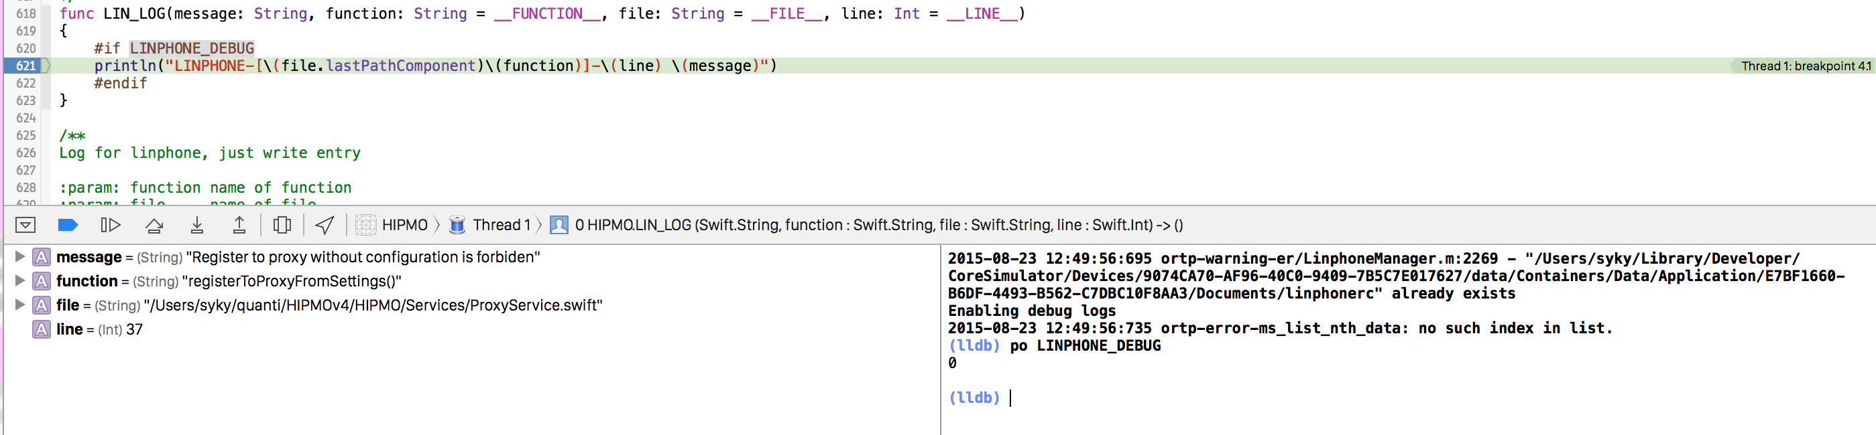Expand the file variable disclosure triangle
The width and height of the screenshot is (1876, 435).
click(x=20, y=304)
